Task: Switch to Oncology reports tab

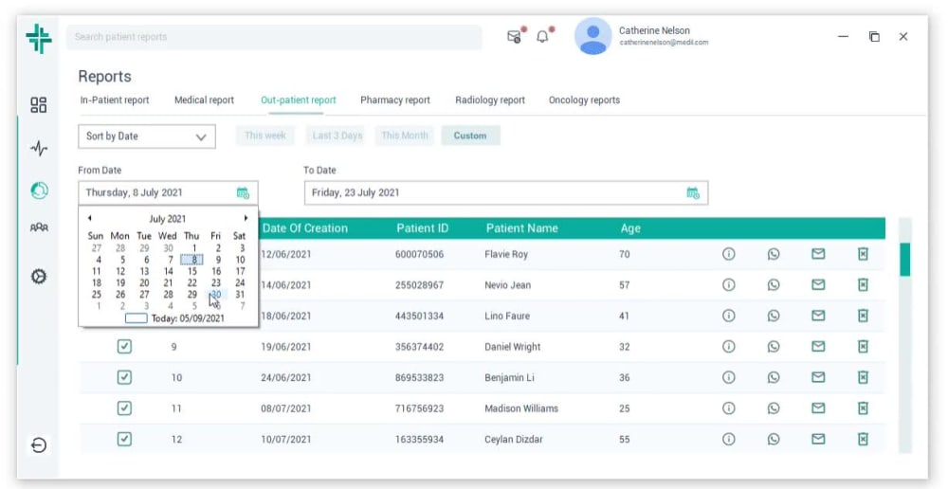Action: (584, 100)
